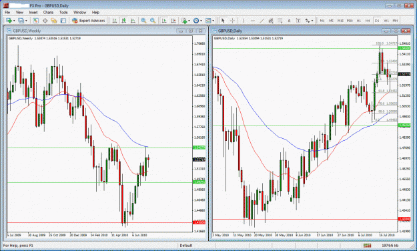Screen dimensions: 417x251
Task: Expand the Templates dropdown arrow
Action: [214, 21]
